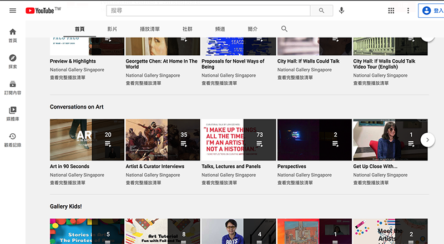The height and width of the screenshot is (244, 444).
Task: Click the search input field
Action: 208,11
